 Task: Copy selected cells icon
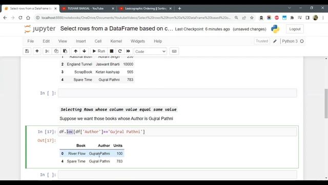click(x=56, y=51)
